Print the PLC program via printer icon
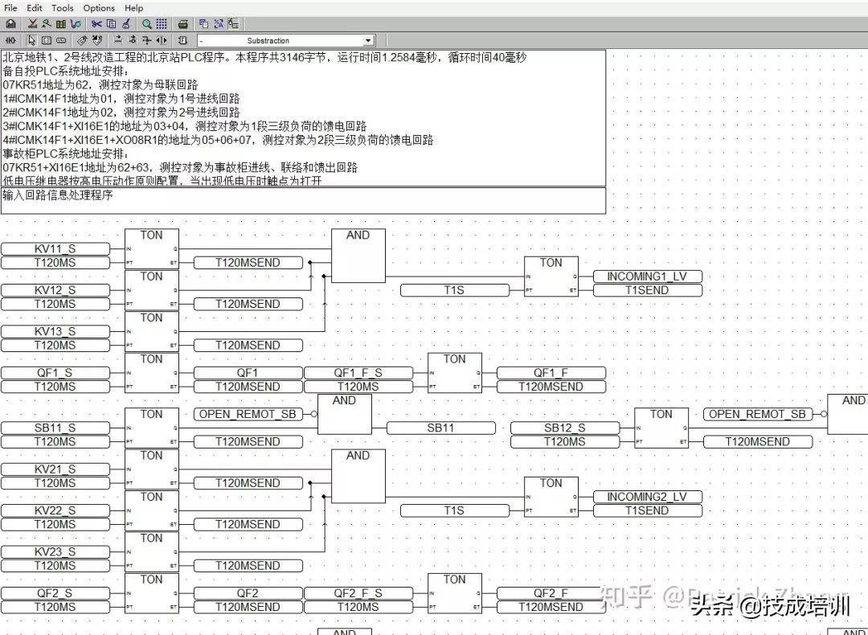 click(x=183, y=23)
